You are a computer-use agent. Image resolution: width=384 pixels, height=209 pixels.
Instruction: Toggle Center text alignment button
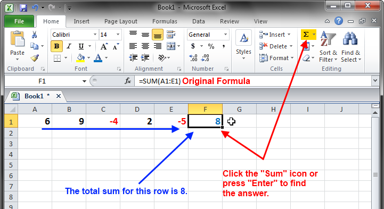click(x=145, y=46)
